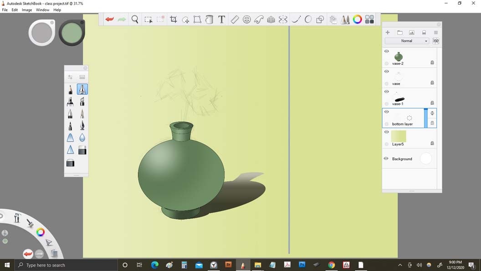Viewport: 481px width, 271px height.
Task: Select the rectangular Selection tool
Action: tap(148, 20)
